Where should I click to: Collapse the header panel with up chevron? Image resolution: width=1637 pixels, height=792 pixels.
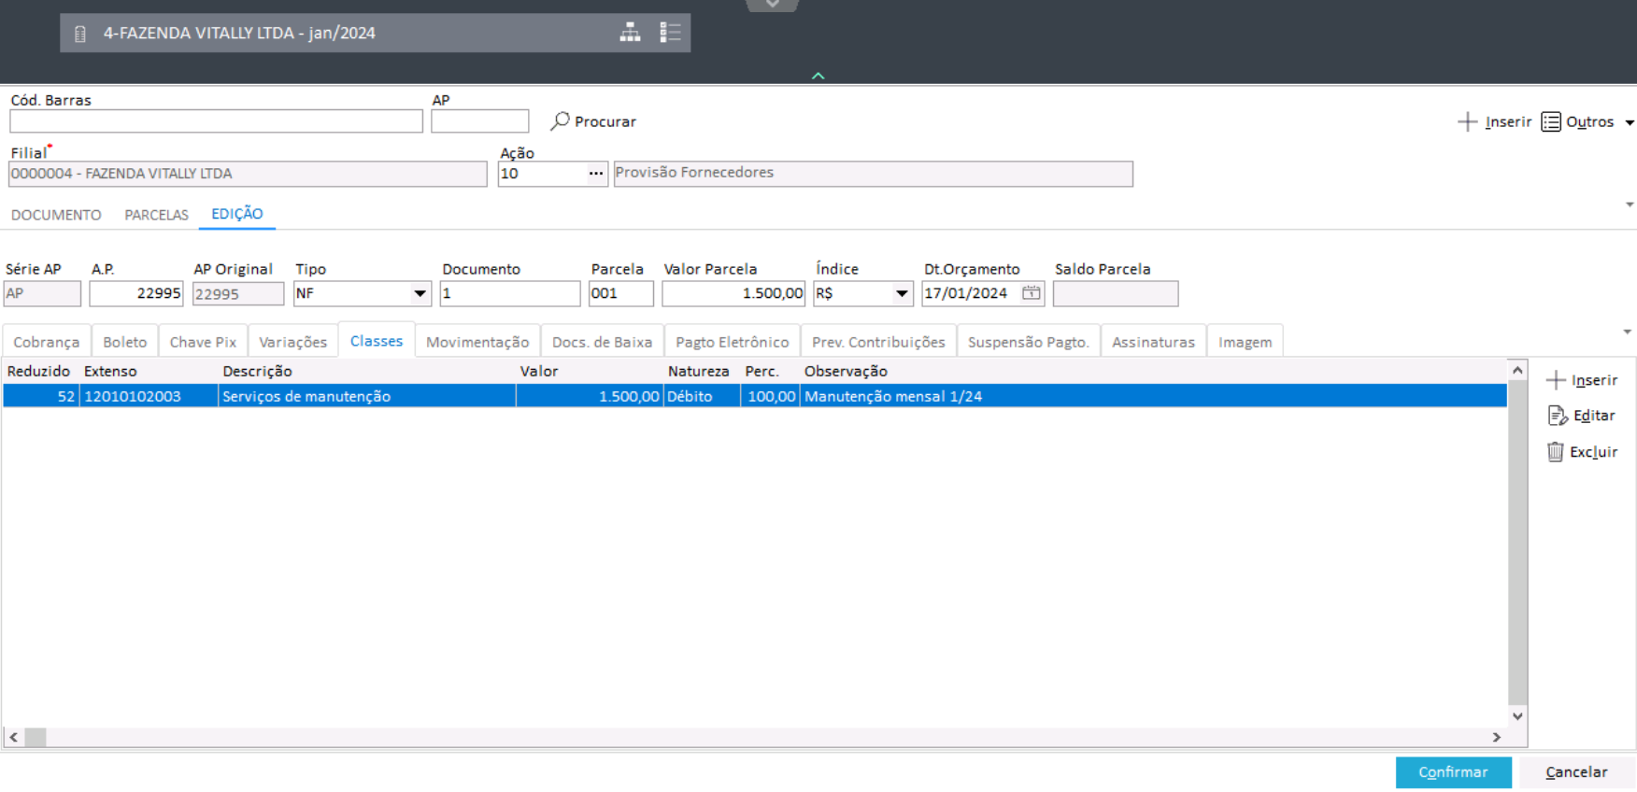pyautogui.click(x=818, y=76)
